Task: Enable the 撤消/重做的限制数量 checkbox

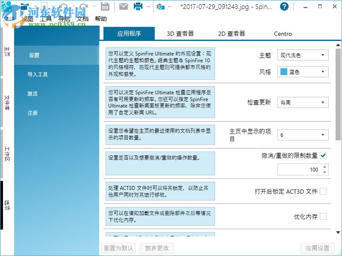Action: (x=324, y=155)
